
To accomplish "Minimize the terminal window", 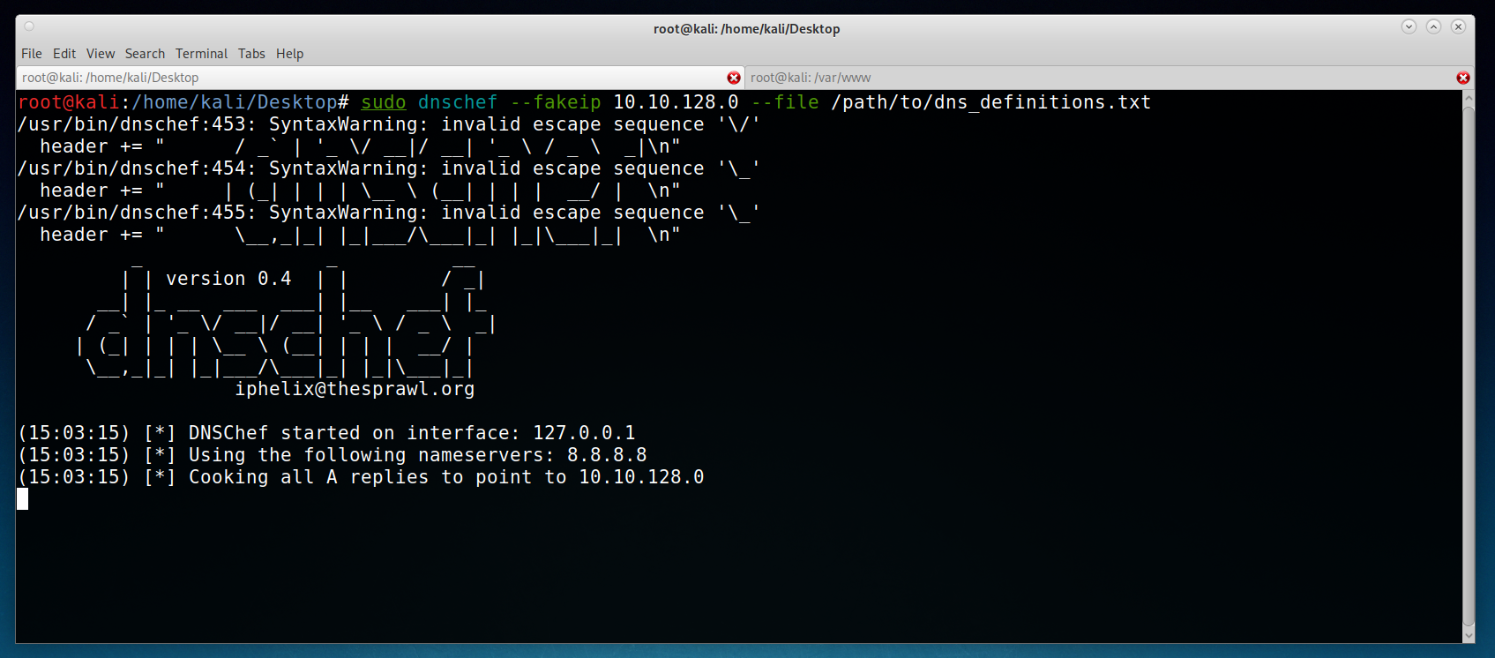I will click(x=1409, y=26).
